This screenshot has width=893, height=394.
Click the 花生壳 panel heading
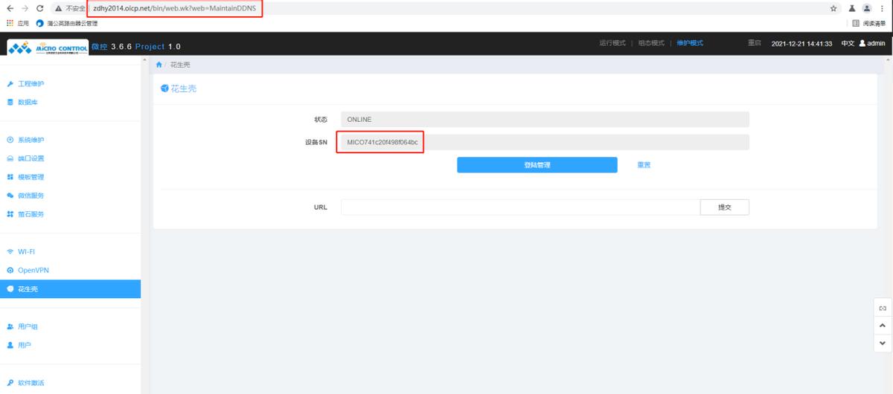point(179,89)
